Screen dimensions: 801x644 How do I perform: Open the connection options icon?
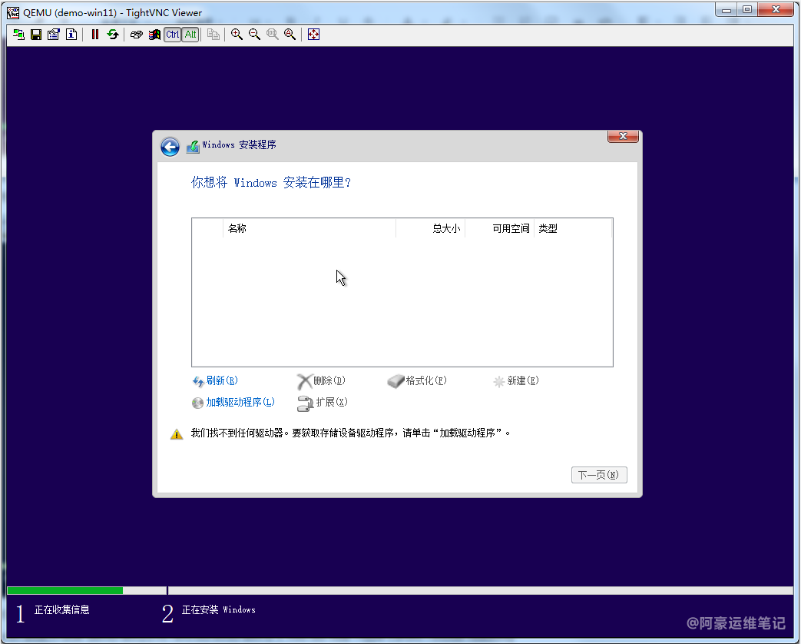coord(54,35)
